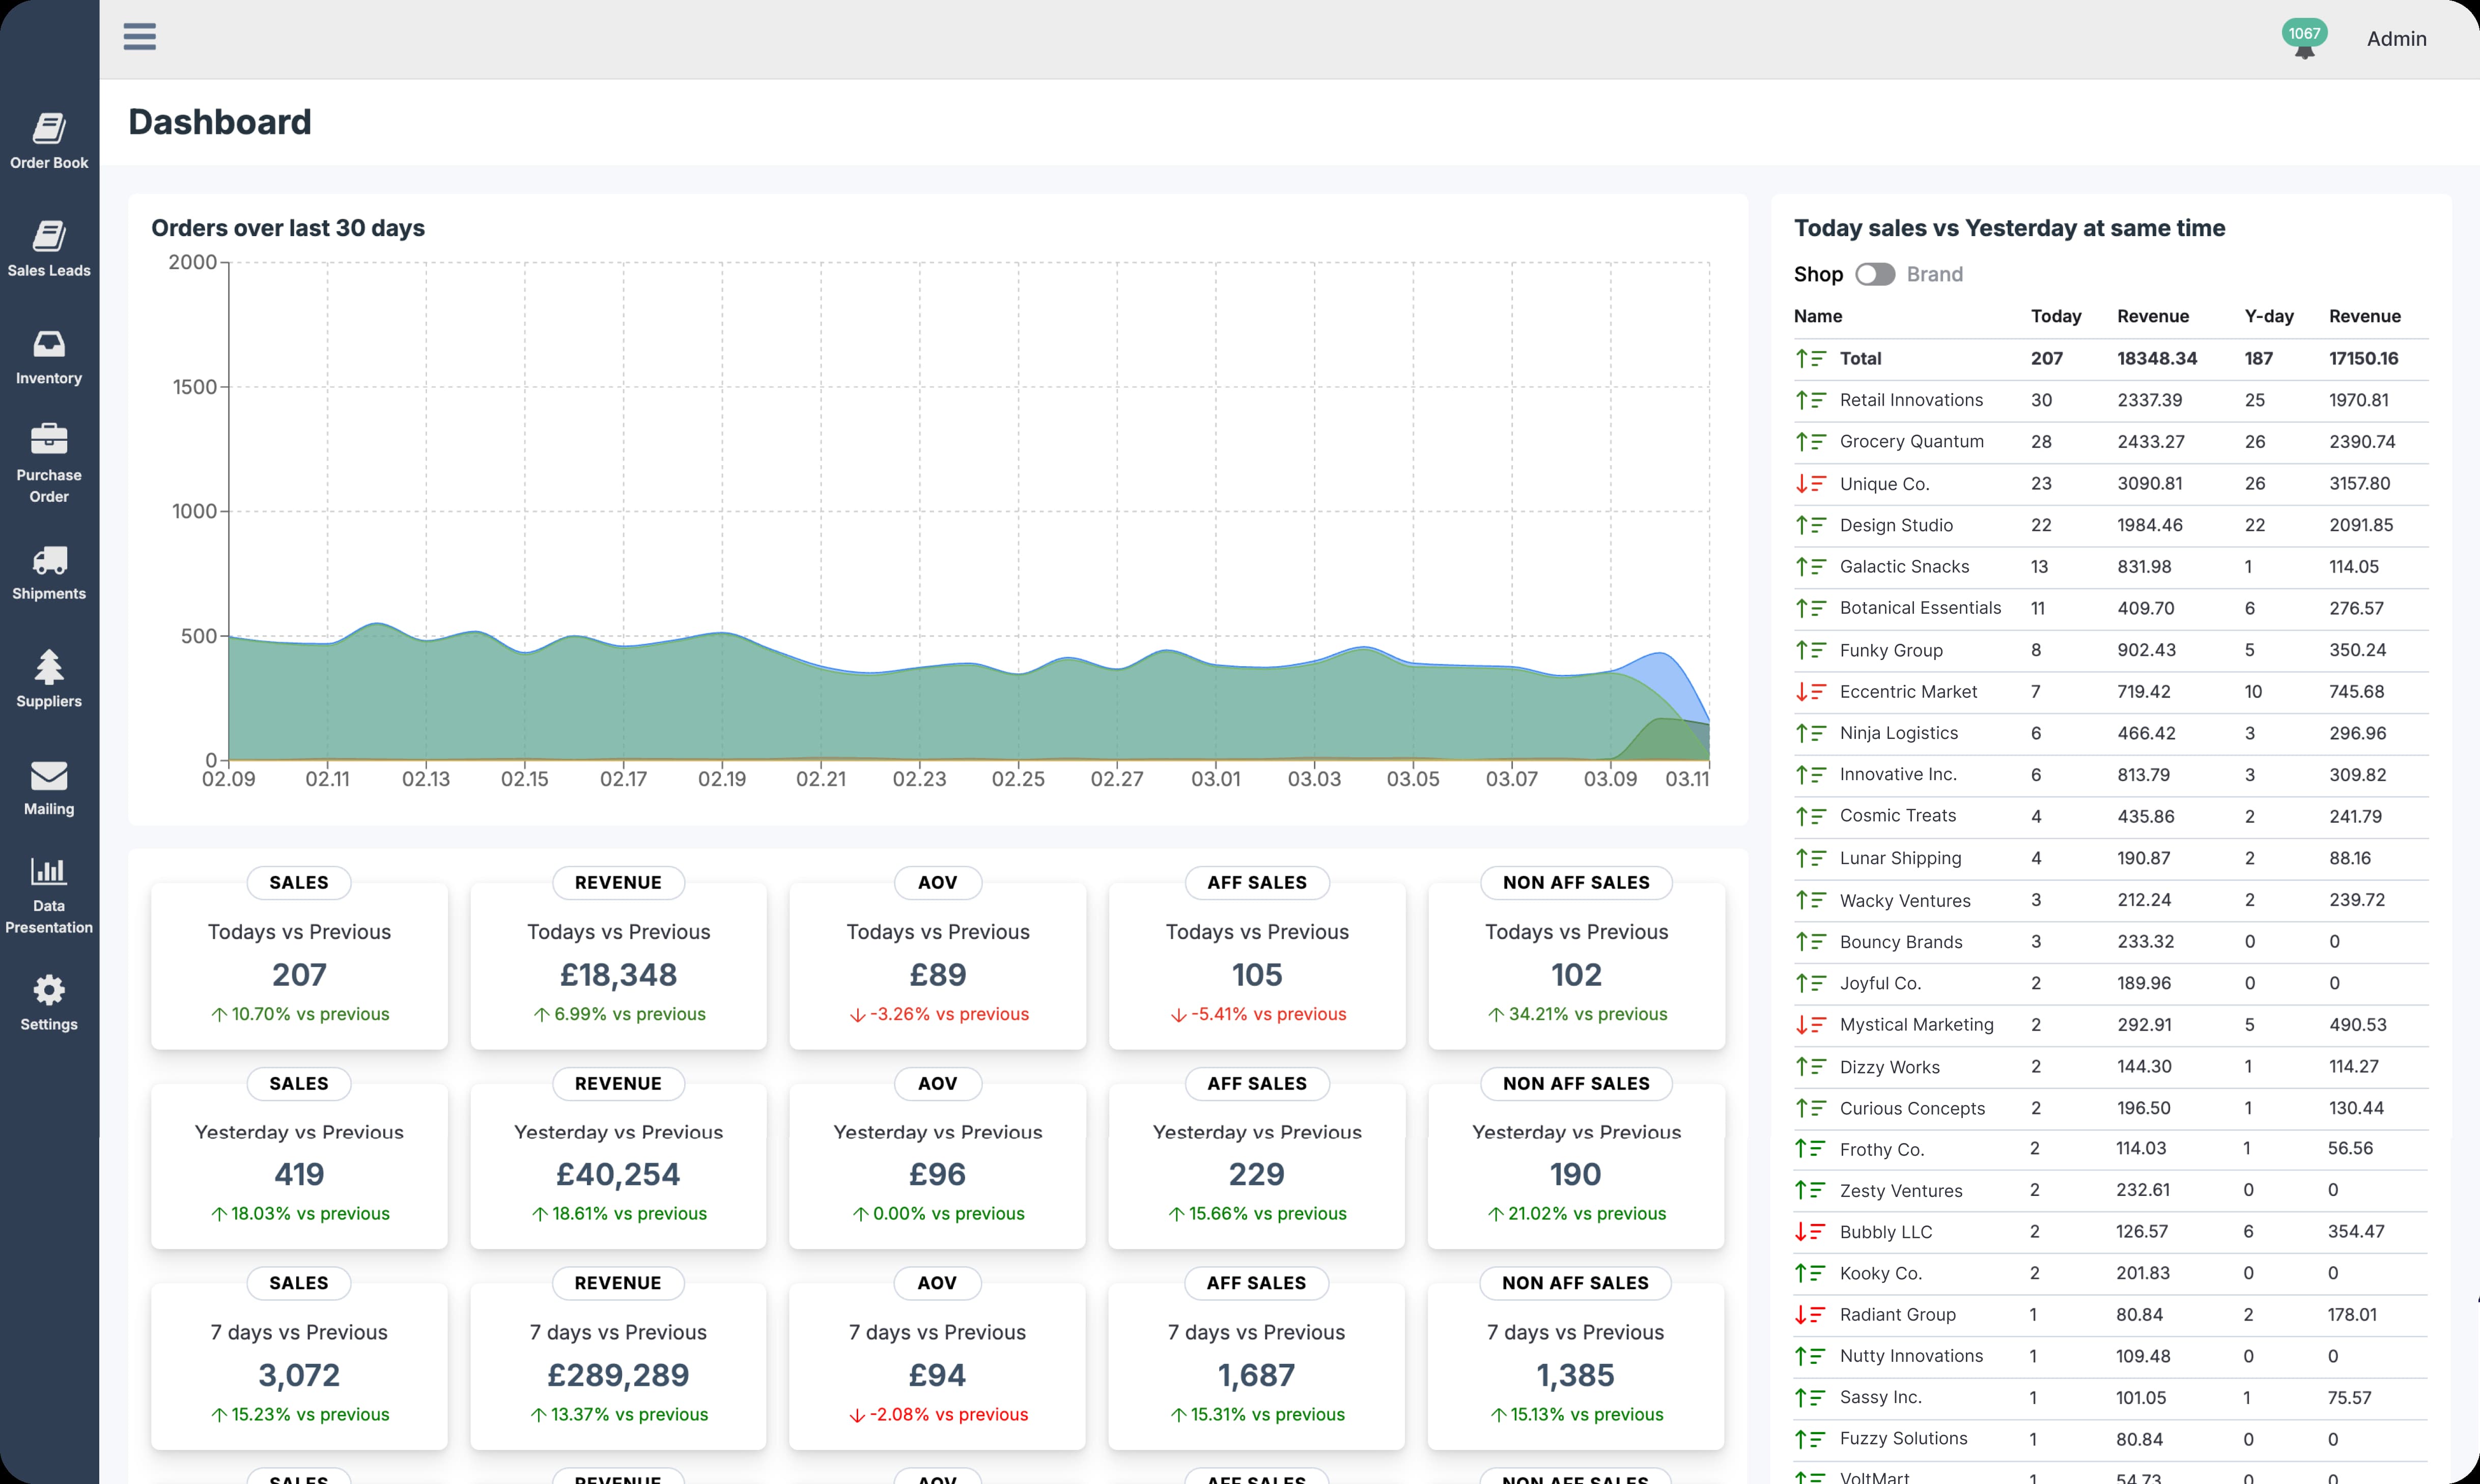2480x1484 pixels.
Task: Click the Brand label beside toggle
Action: [1934, 274]
